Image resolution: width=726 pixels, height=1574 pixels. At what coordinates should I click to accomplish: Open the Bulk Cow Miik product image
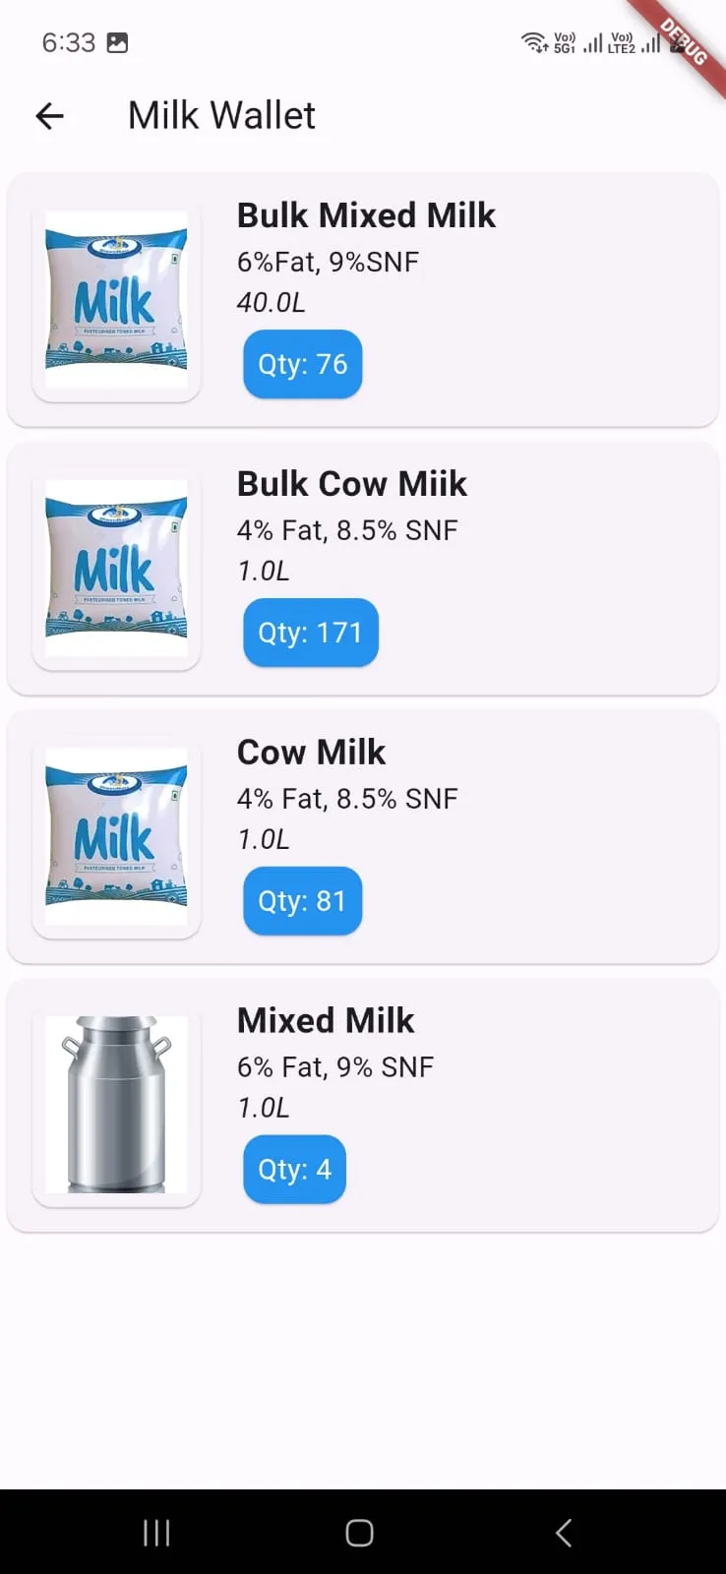pos(116,569)
